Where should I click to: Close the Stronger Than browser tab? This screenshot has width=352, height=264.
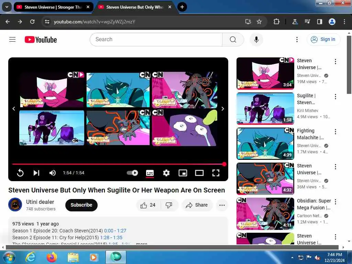[x=88, y=7]
